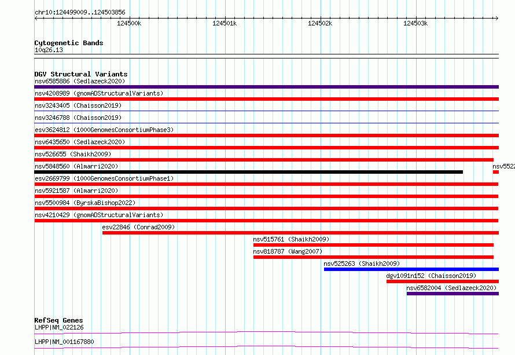The width and height of the screenshot is (515, 355).
Task: Click esv2669799 (1000GenomesConsortiumPhase1) label
Action: click(104, 178)
